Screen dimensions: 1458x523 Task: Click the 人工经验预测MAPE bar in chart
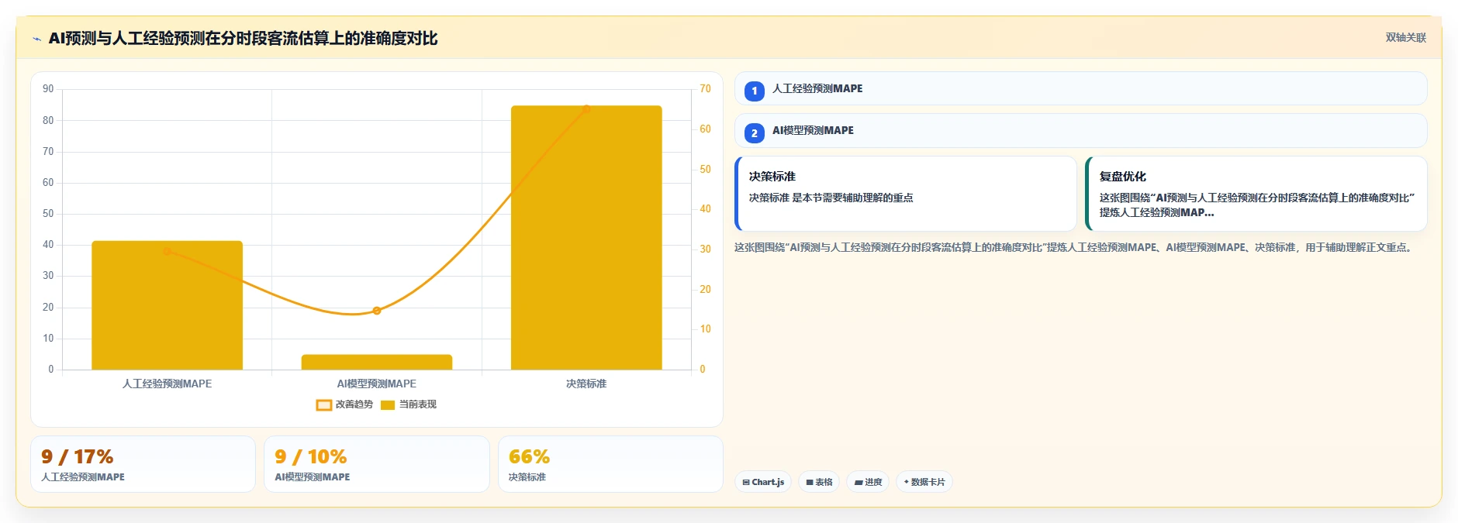coord(167,305)
